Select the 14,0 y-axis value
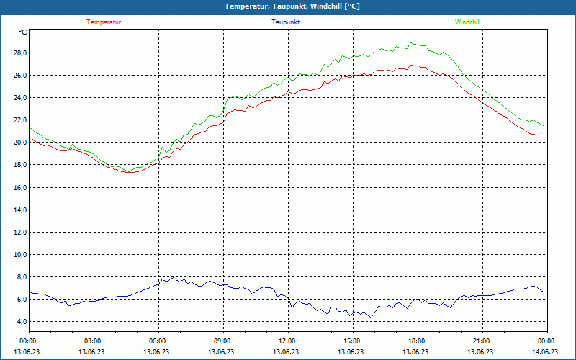 [x=20, y=210]
